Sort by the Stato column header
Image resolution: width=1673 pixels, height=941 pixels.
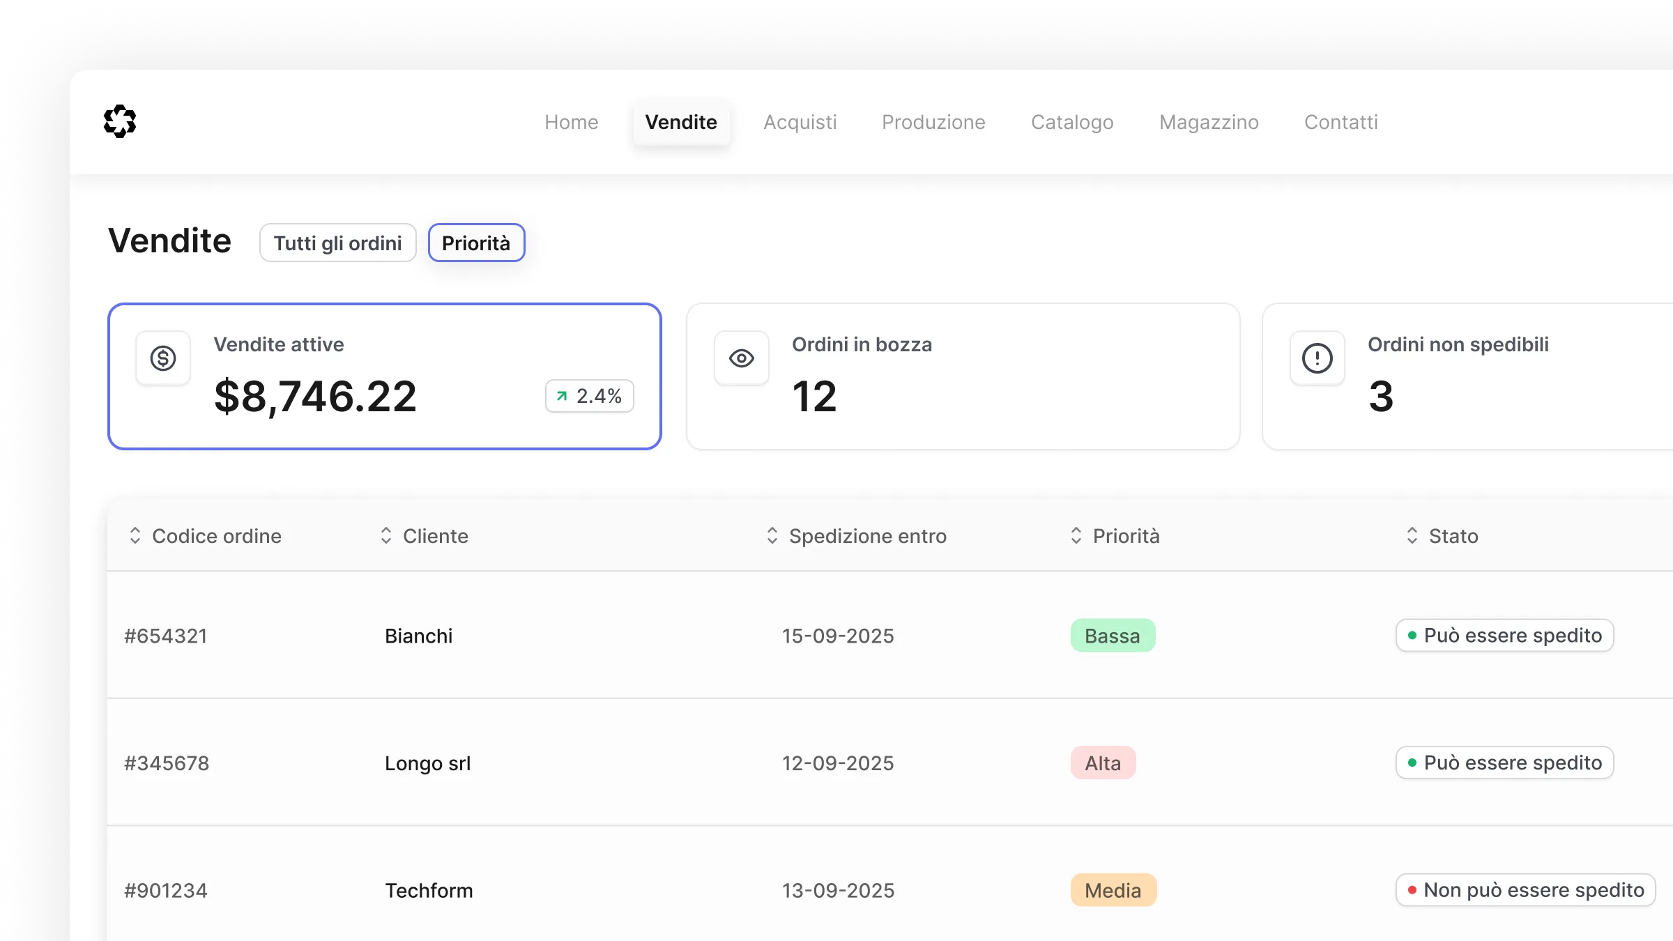pos(1453,535)
